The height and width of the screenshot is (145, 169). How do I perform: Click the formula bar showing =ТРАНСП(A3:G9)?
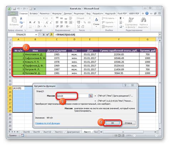(x=106, y=34)
